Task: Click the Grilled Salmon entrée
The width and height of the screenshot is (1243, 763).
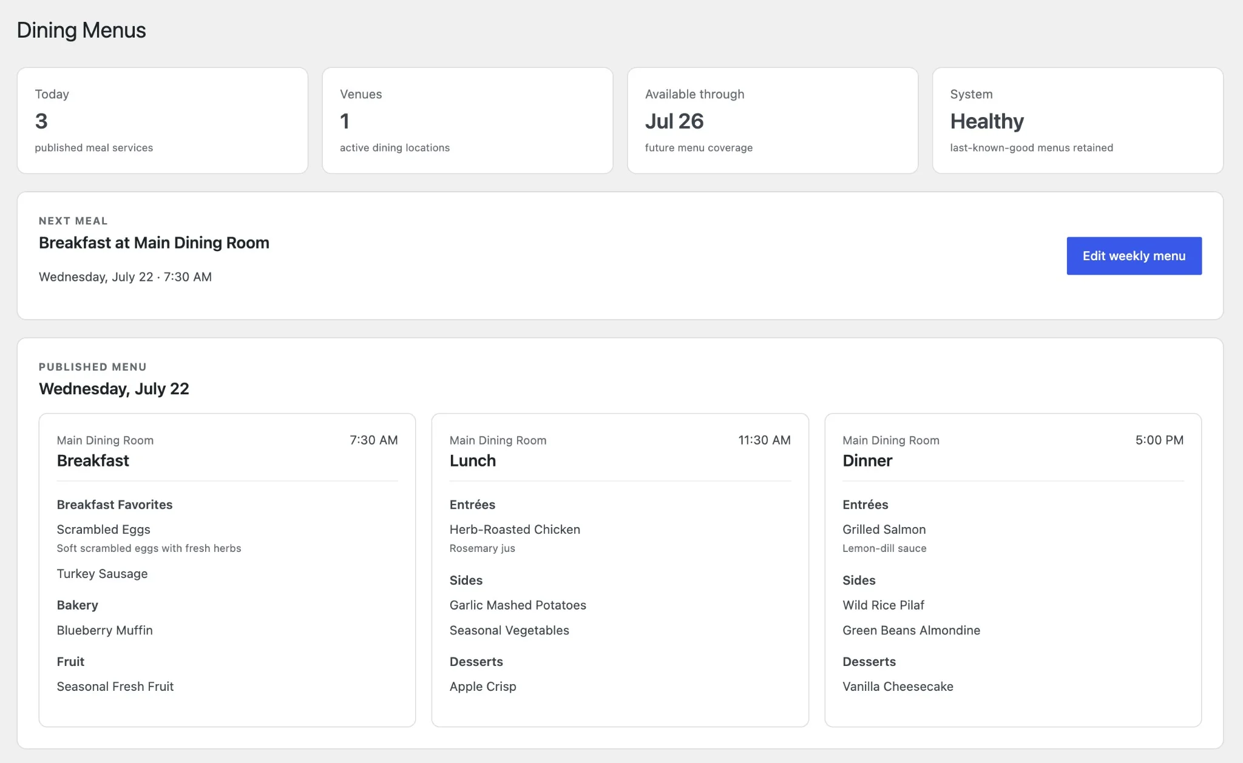Action: [884, 529]
